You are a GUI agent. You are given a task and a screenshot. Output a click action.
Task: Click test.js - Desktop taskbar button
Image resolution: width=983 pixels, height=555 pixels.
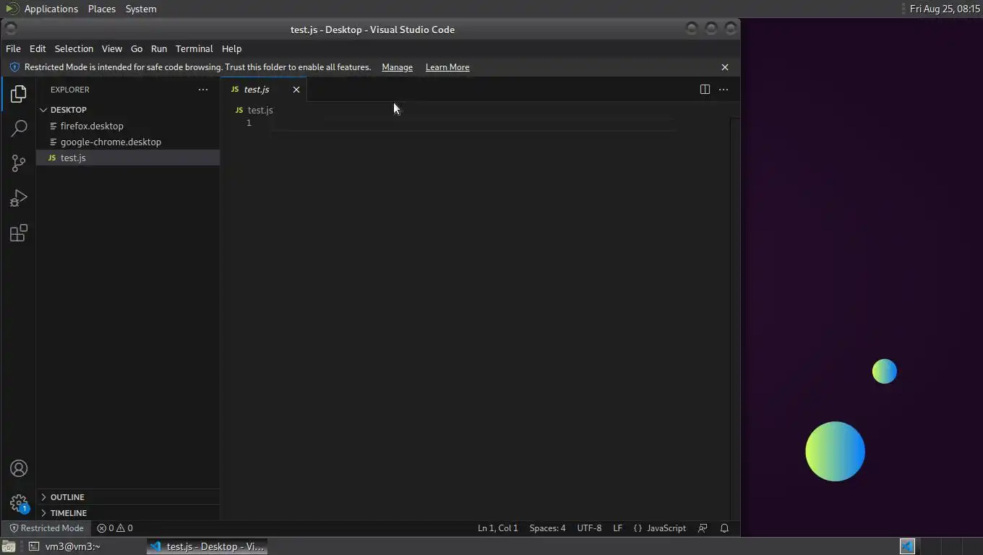[207, 546]
